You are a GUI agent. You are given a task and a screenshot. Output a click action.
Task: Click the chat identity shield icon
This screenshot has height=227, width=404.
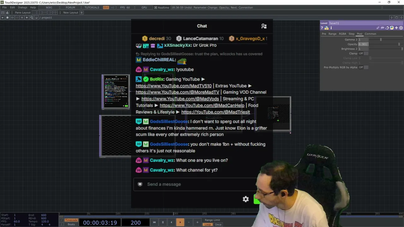tap(140, 184)
